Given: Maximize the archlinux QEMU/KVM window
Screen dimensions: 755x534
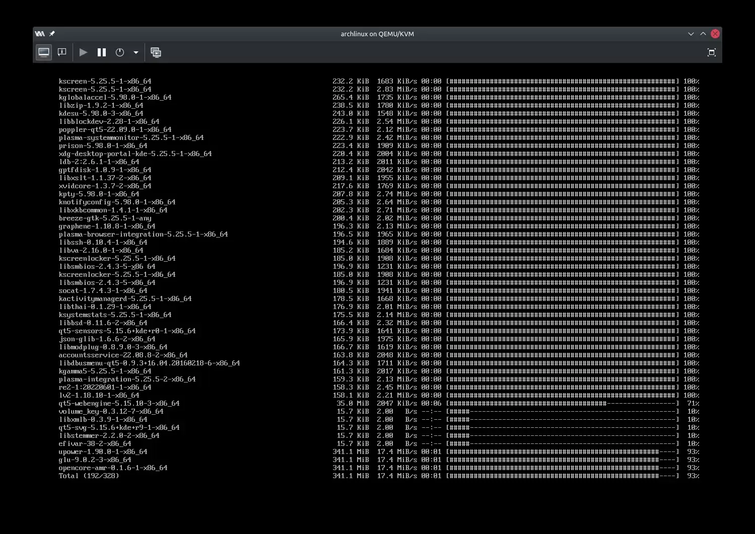Looking at the screenshot, I should point(703,34).
